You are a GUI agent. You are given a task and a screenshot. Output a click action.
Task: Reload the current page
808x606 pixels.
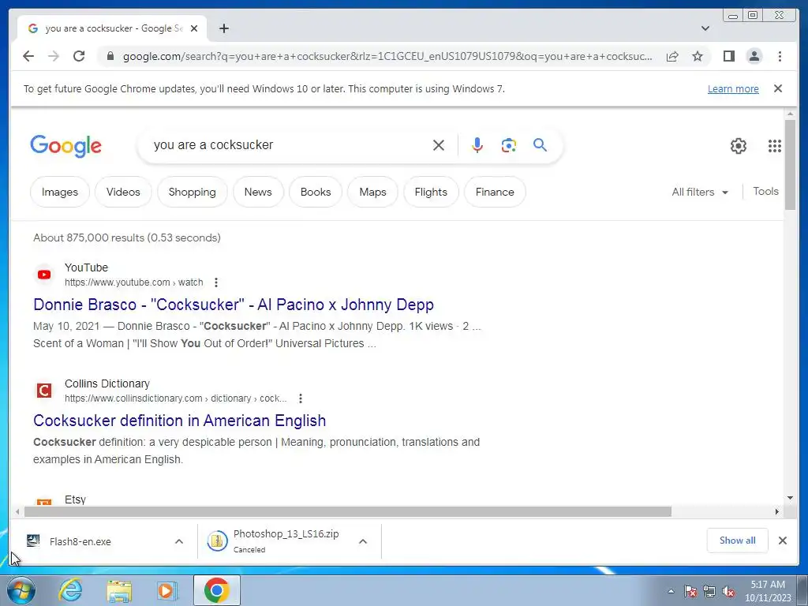click(x=79, y=56)
